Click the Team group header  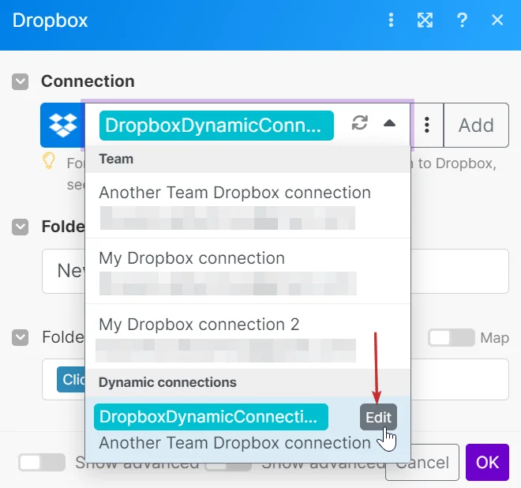248,159
